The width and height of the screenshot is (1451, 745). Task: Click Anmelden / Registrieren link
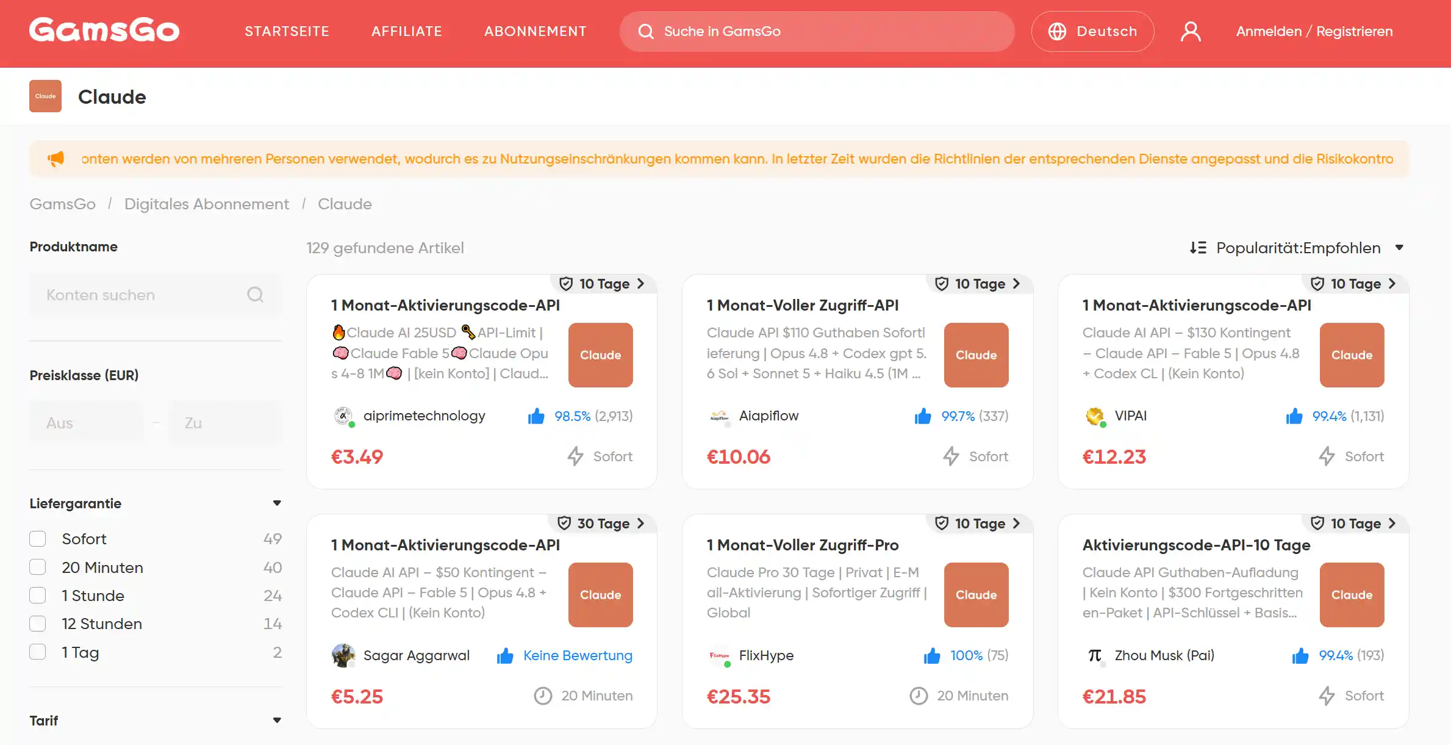[x=1314, y=31]
